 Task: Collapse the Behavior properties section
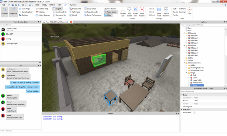coord(182,110)
